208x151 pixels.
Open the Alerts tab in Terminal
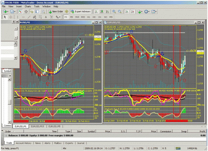(x=47, y=143)
